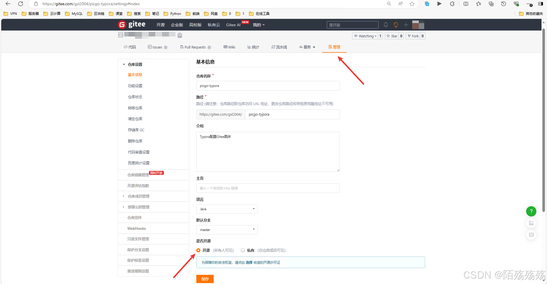
Task: Click the Fork button
Action: (x=413, y=36)
